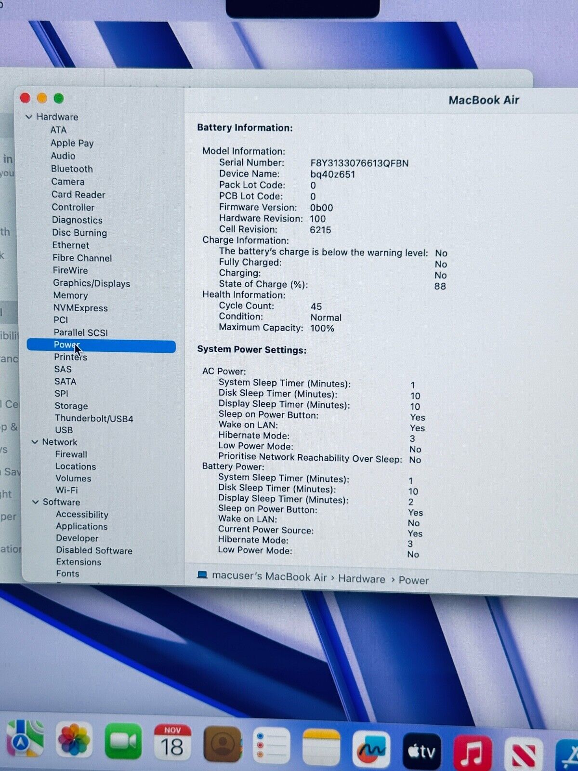Open the Maps app in the Dock
The width and height of the screenshot is (578, 771).
(x=24, y=740)
